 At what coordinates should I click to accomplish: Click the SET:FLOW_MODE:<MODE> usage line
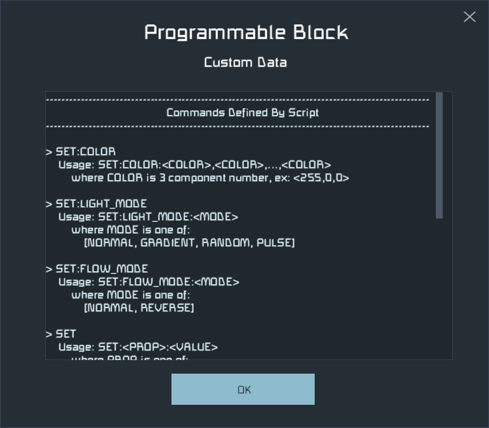(x=149, y=282)
